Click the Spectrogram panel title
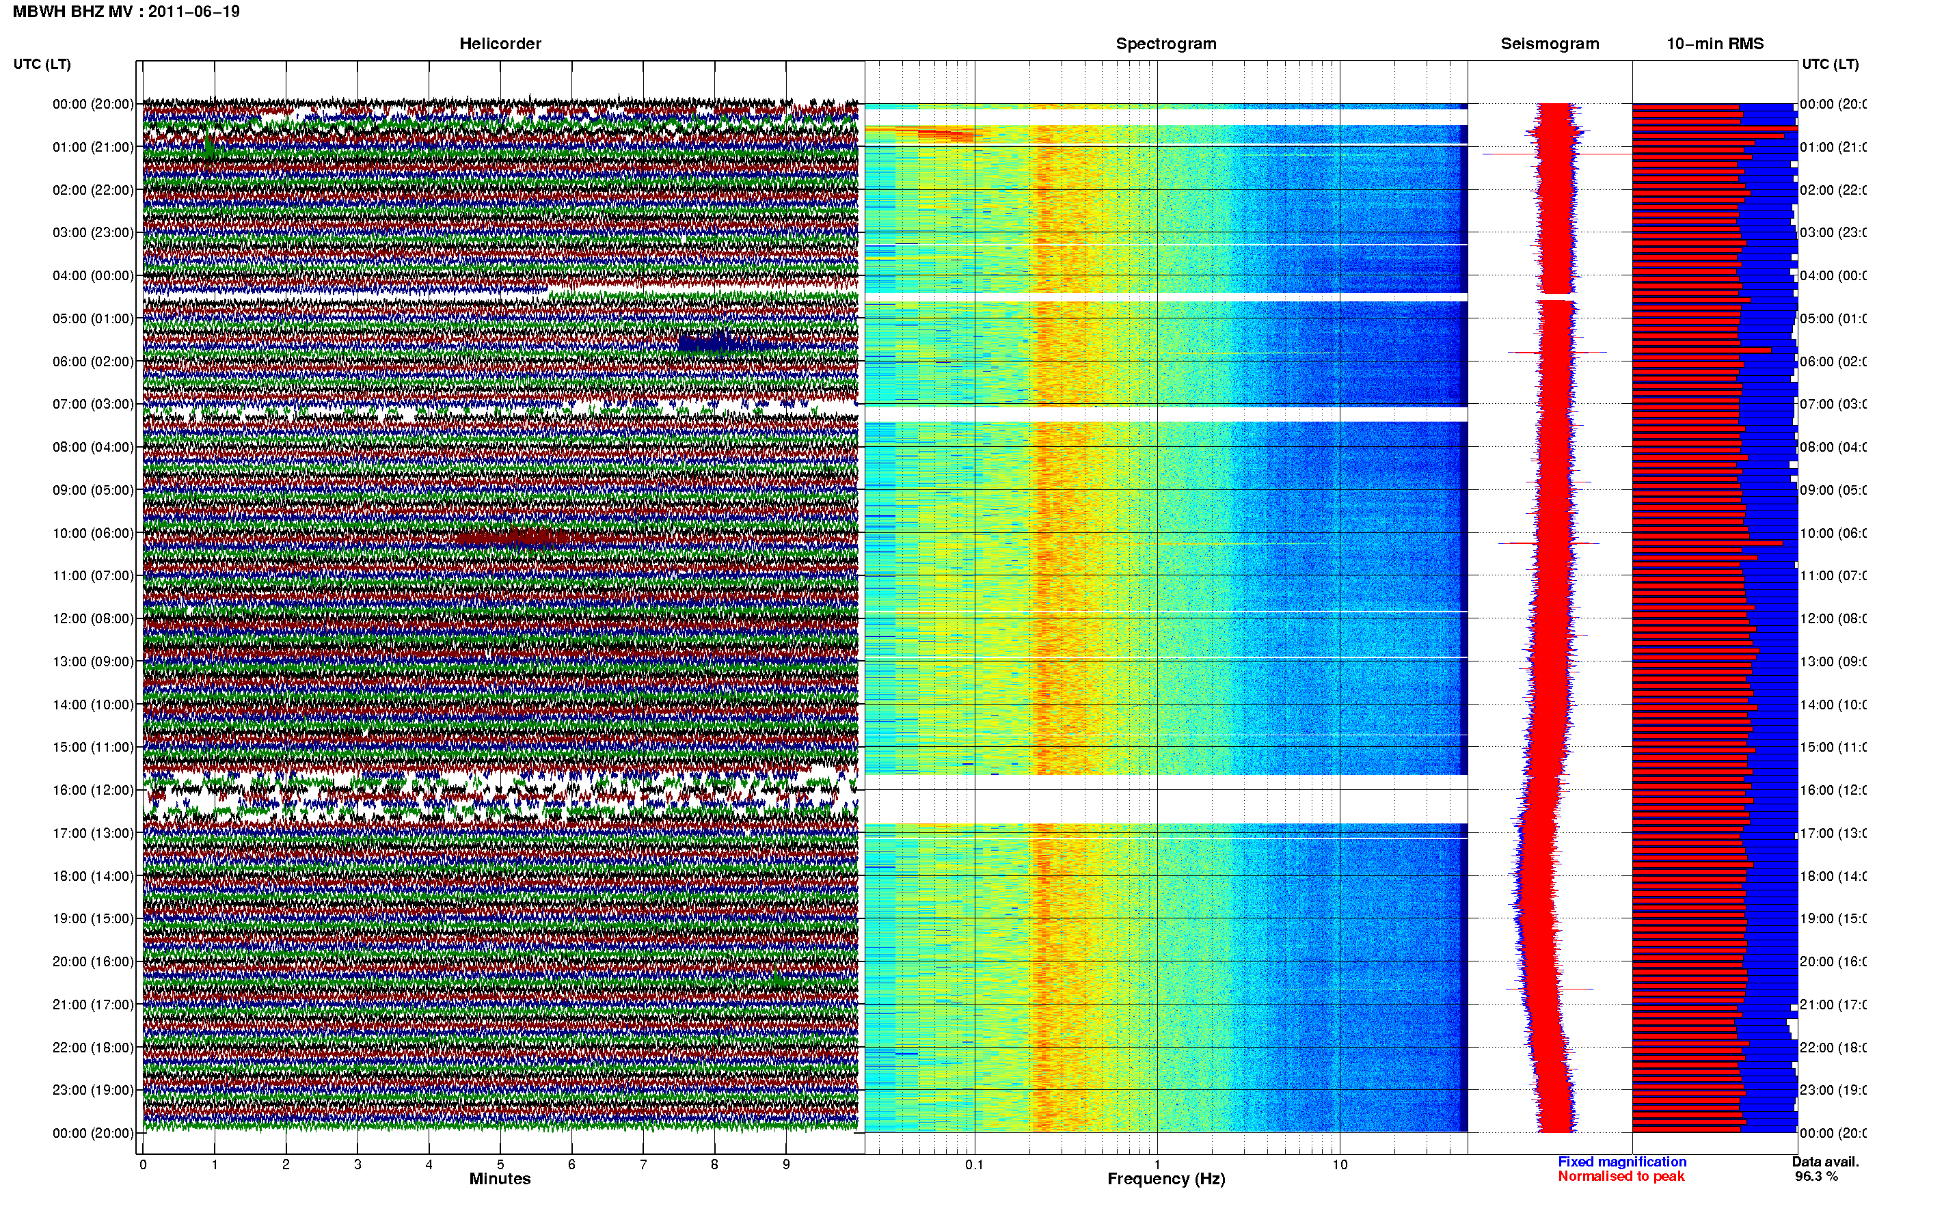Viewport: 1944px width, 1215px height. pos(1166,44)
